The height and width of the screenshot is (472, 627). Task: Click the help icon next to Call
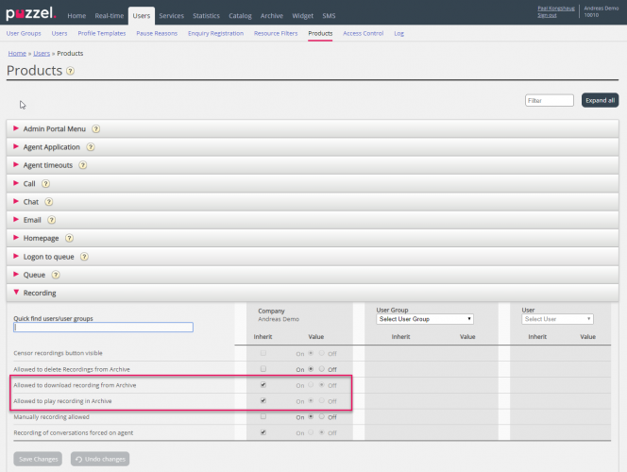[45, 184]
